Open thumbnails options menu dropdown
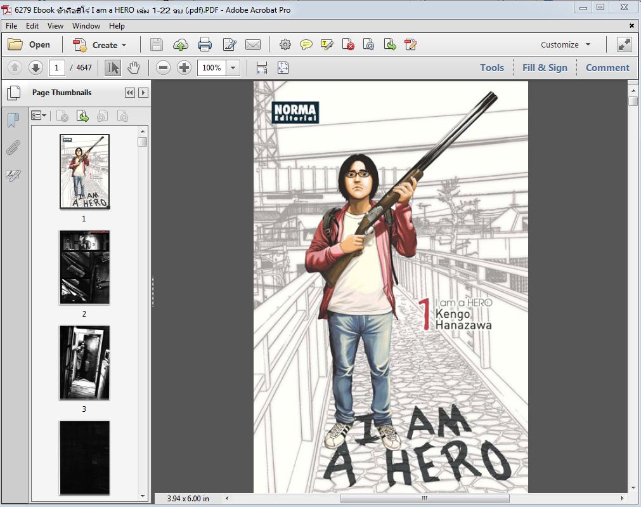 39,115
